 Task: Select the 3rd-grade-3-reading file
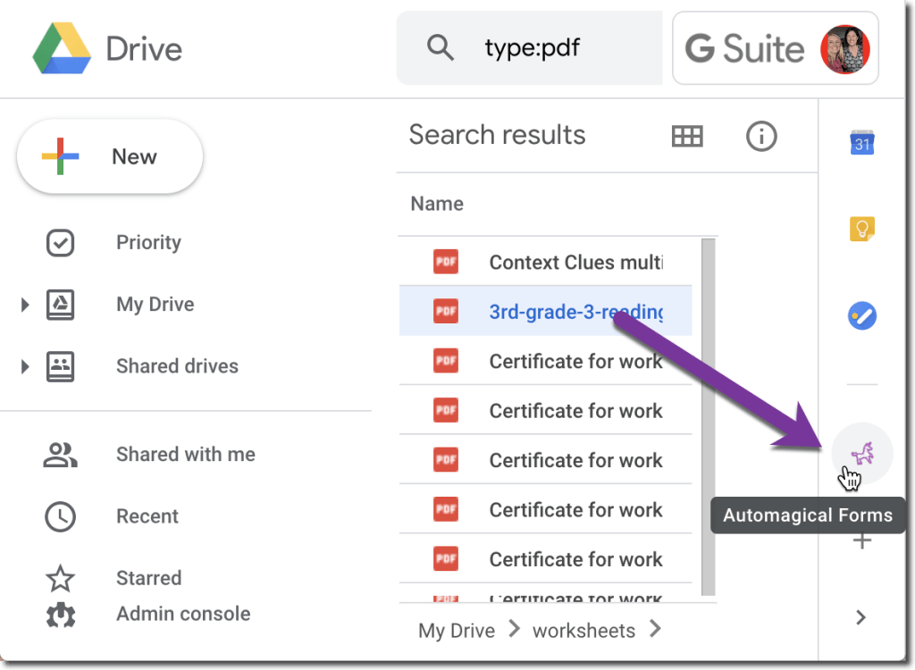point(546,312)
